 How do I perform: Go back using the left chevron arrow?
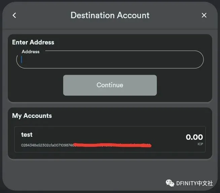coord(14,15)
